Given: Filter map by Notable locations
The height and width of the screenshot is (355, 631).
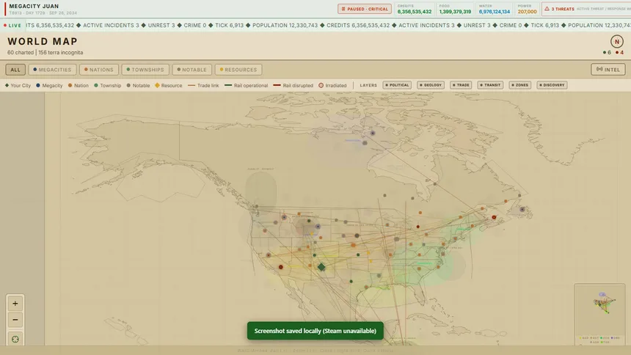Looking at the screenshot, I should 192,70.
